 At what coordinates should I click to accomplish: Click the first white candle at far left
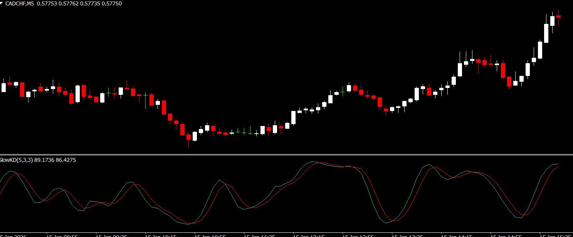point(3,87)
